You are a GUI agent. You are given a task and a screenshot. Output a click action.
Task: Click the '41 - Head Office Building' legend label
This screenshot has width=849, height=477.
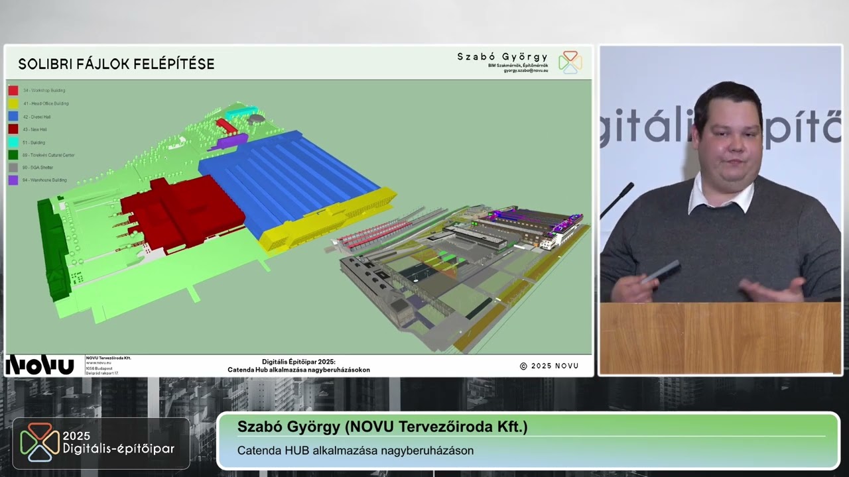coord(46,103)
